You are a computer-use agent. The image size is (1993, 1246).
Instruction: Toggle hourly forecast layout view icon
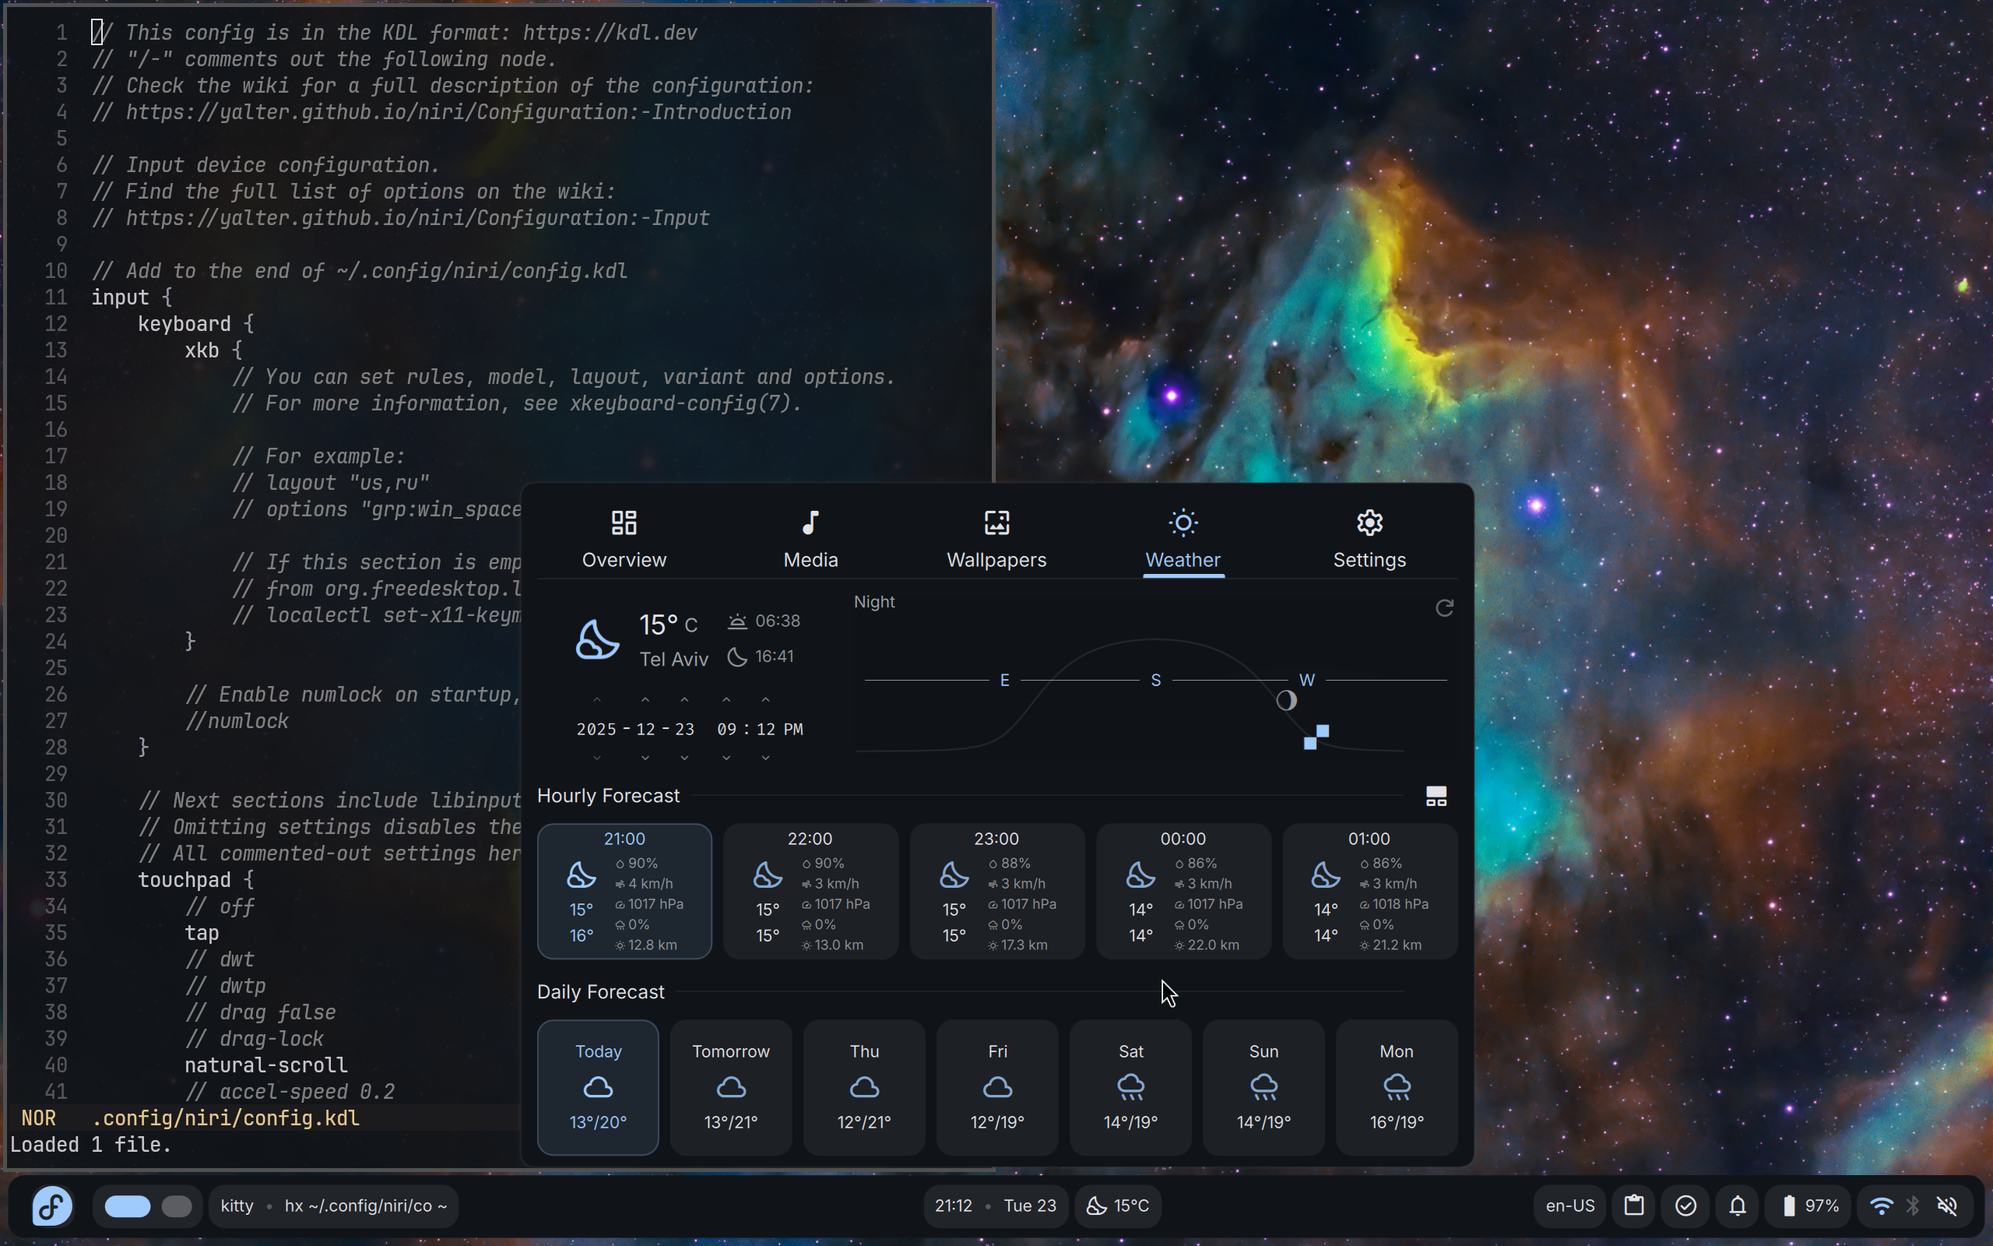(x=1436, y=796)
